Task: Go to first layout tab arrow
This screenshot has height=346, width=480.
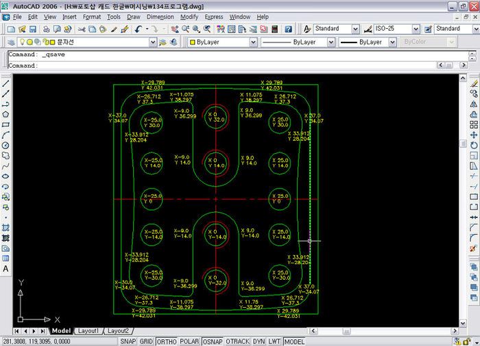Action: click(16, 331)
